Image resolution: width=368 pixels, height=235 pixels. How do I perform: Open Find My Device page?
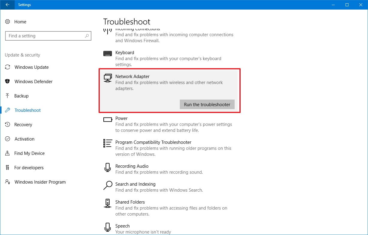click(x=29, y=153)
